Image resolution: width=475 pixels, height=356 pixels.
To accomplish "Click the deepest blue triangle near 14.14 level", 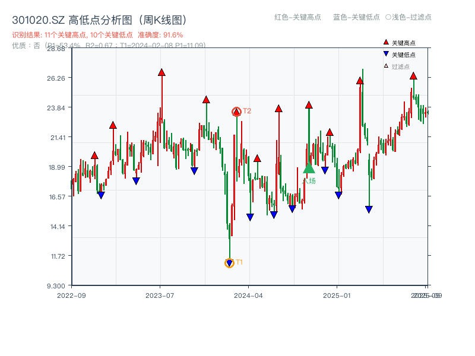I will pyautogui.click(x=250, y=217).
